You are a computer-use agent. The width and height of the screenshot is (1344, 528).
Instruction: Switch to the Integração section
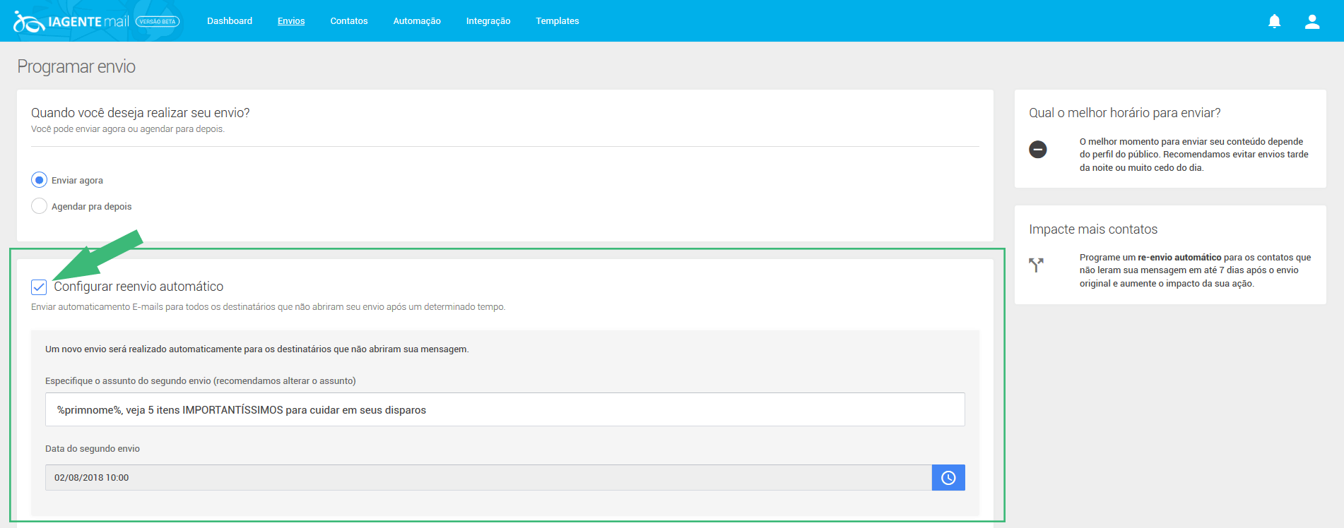coord(488,21)
